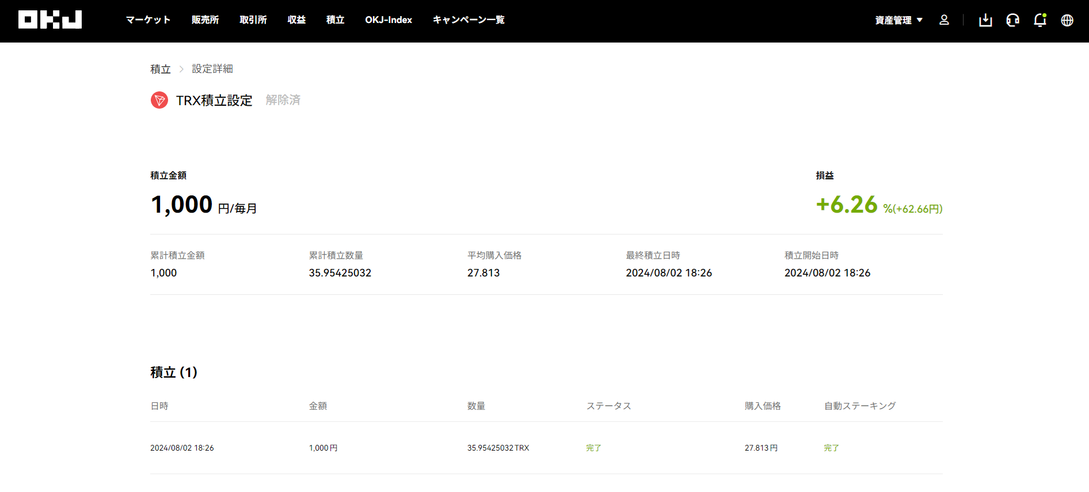Click the 数量 column header
The height and width of the screenshot is (492, 1089).
click(x=476, y=406)
